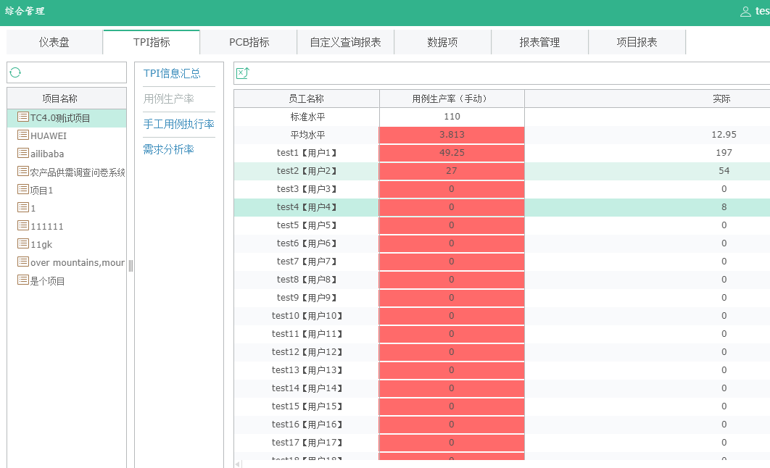
Task: Open the 报表管理 tab
Action: (x=539, y=42)
